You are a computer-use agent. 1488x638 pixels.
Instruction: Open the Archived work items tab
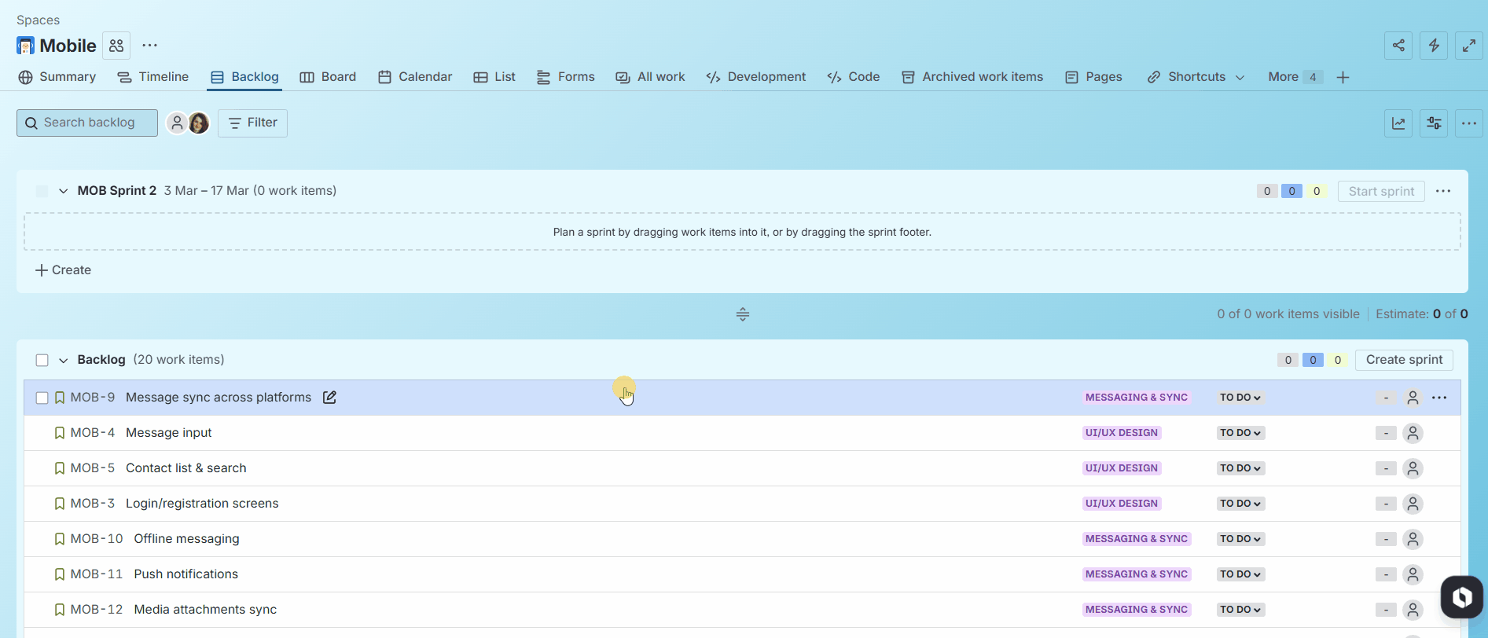tap(972, 77)
